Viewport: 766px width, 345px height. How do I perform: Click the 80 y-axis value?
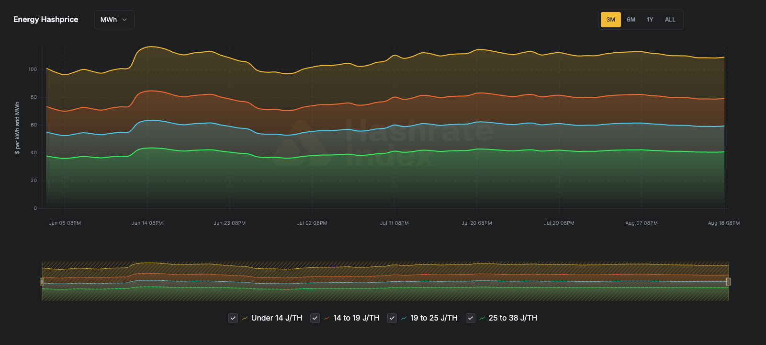coord(34,97)
